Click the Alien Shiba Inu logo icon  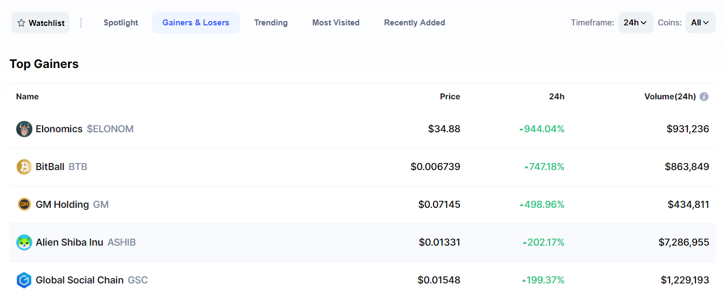(x=24, y=242)
